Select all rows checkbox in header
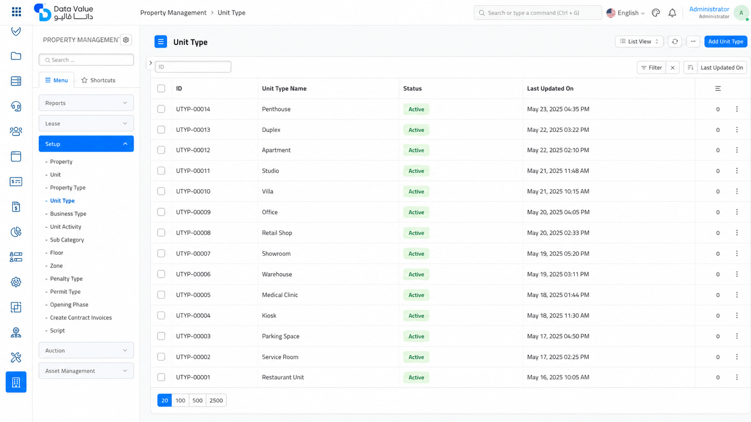 [161, 88]
